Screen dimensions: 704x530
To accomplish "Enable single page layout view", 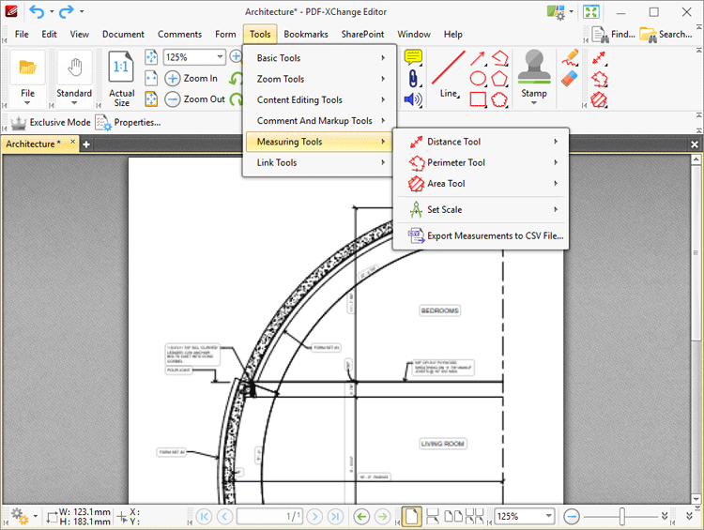I will coord(412,517).
